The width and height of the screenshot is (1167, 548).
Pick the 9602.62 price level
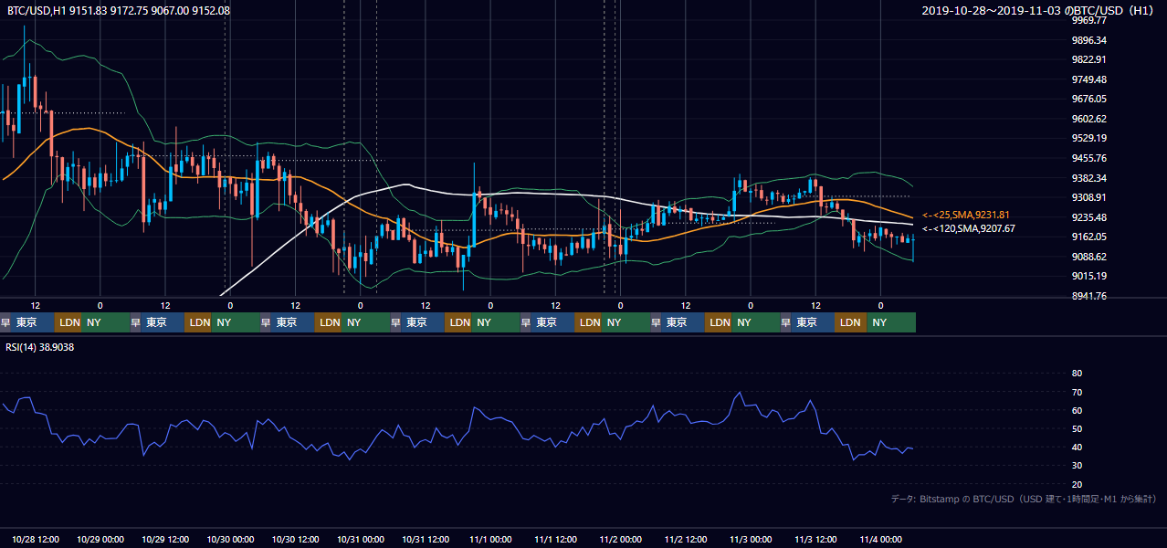1089,119
